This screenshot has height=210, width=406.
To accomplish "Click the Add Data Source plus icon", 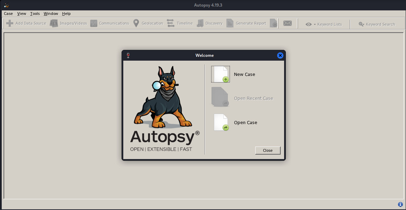I will click(x=10, y=23).
